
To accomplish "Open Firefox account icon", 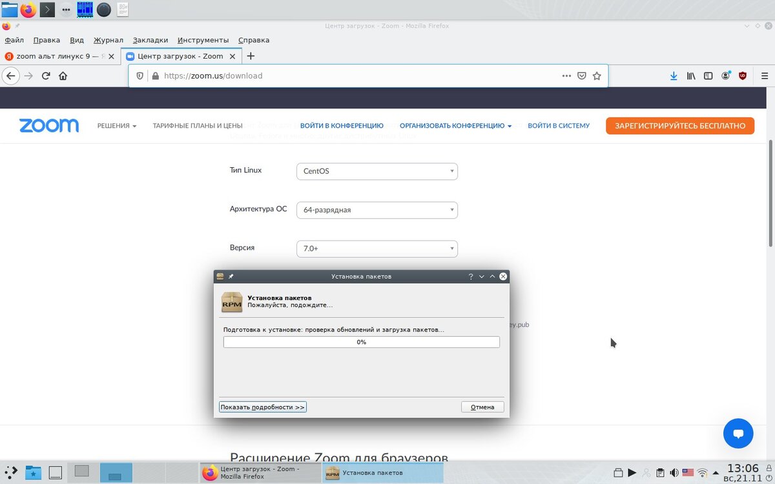I will [x=726, y=76].
